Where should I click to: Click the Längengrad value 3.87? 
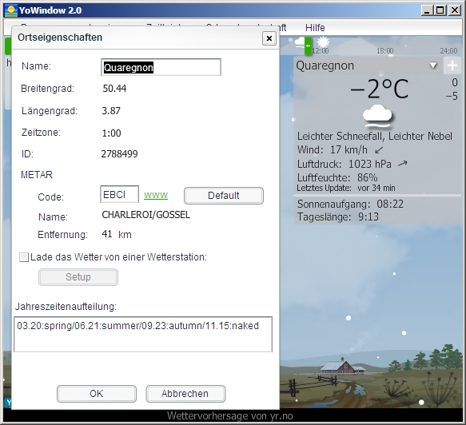pyautogui.click(x=111, y=111)
